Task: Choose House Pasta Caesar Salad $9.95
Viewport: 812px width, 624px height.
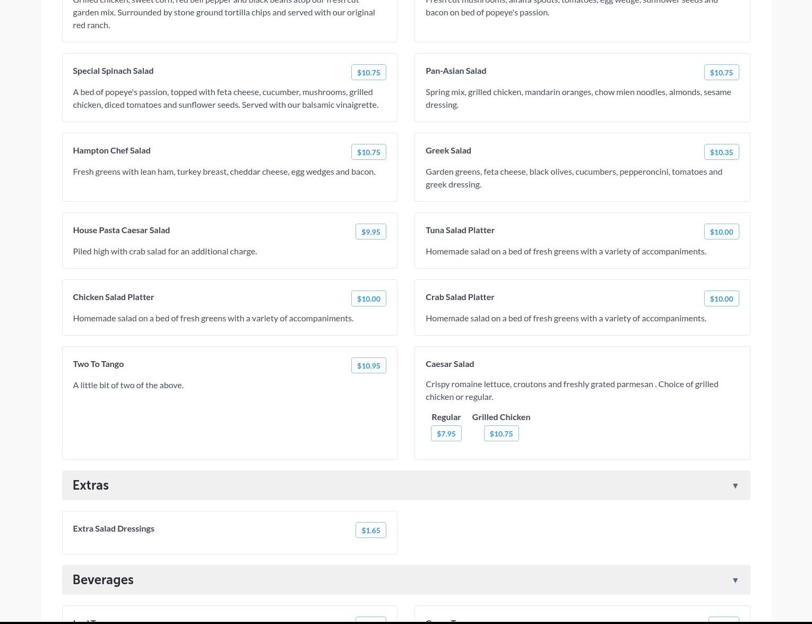Action: [370, 232]
